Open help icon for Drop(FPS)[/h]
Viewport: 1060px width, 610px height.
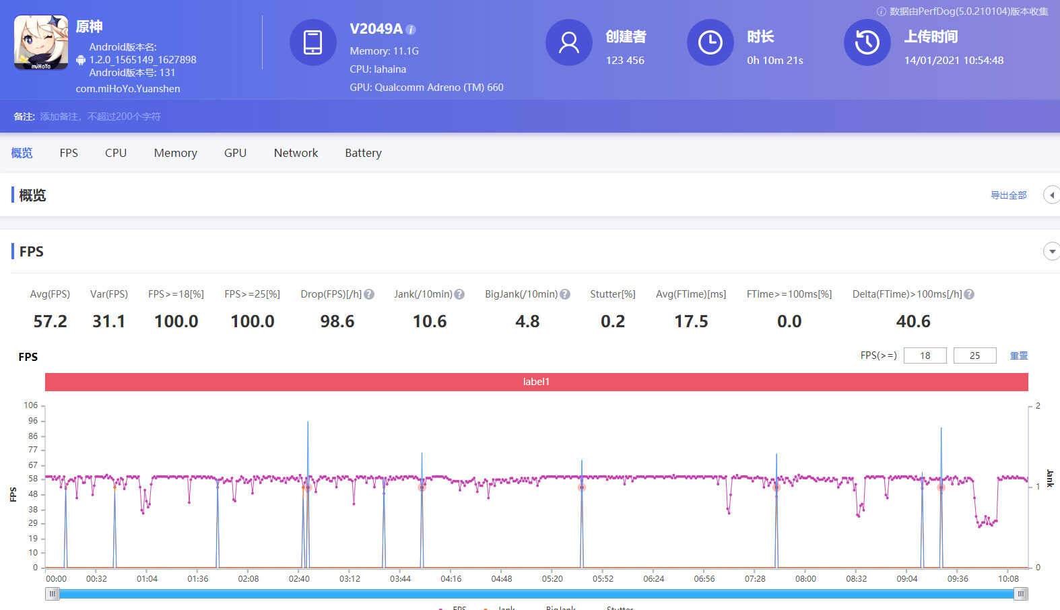(369, 294)
